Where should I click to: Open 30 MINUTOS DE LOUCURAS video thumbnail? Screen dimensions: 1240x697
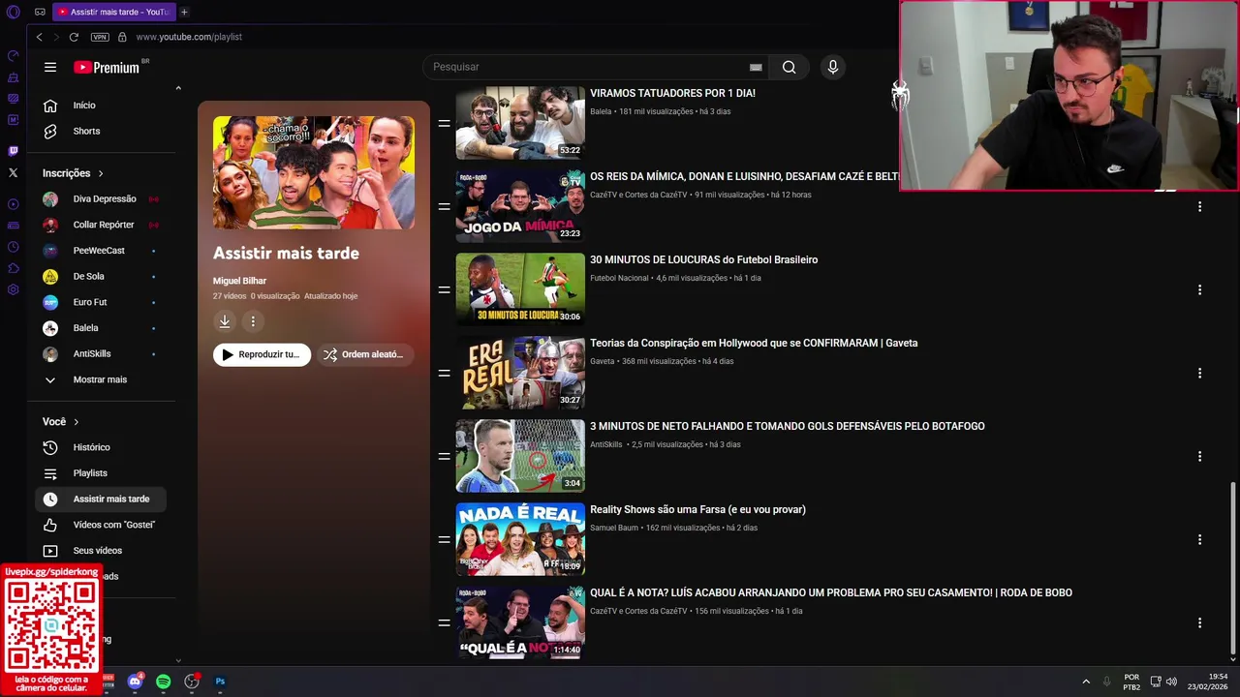tap(520, 288)
